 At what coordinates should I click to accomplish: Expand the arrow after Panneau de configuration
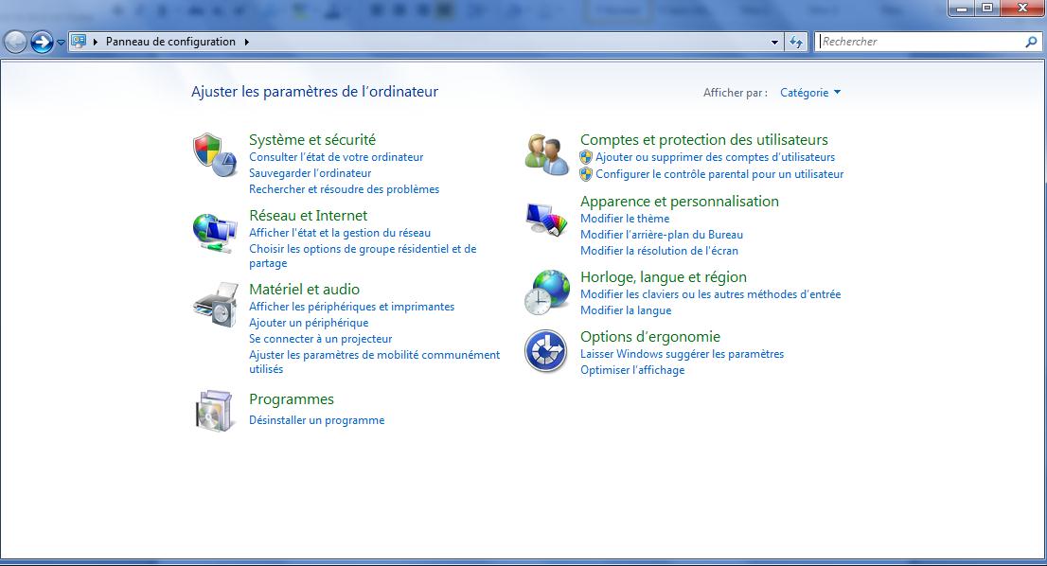tap(247, 43)
